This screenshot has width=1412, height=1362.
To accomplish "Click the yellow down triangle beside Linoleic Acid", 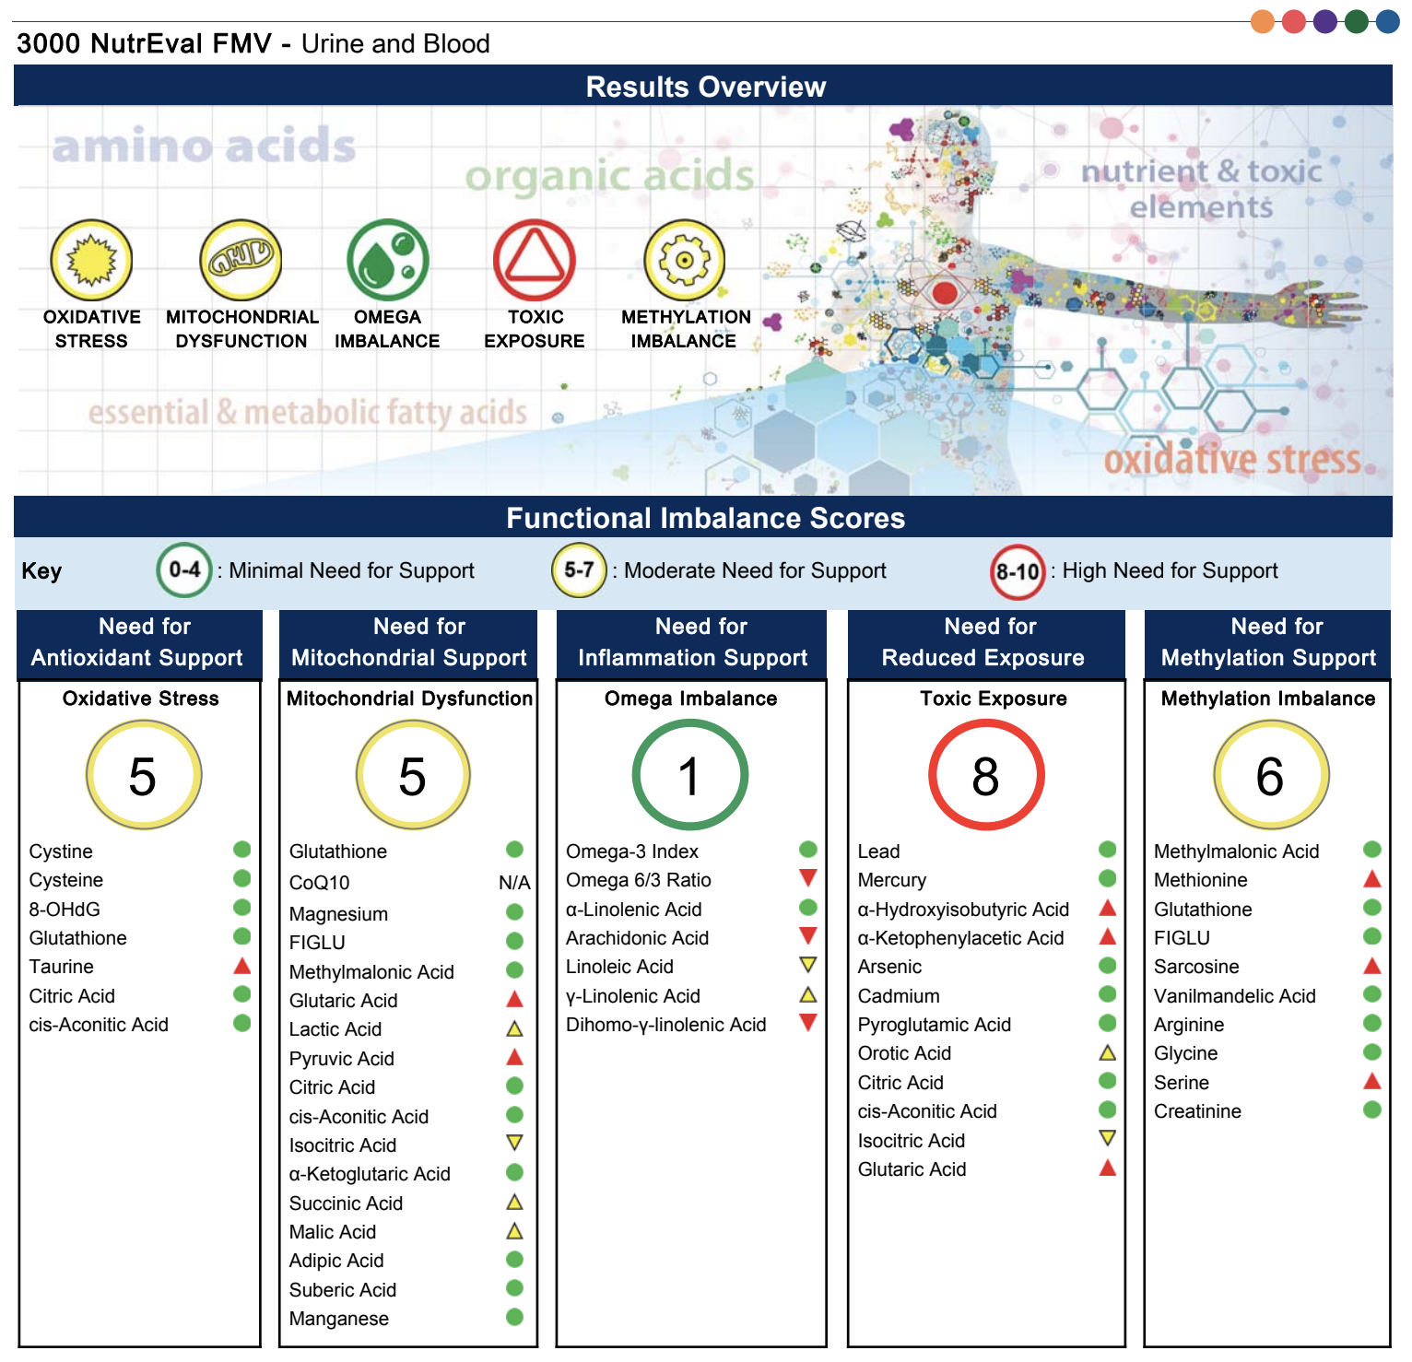I will point(808,965).
